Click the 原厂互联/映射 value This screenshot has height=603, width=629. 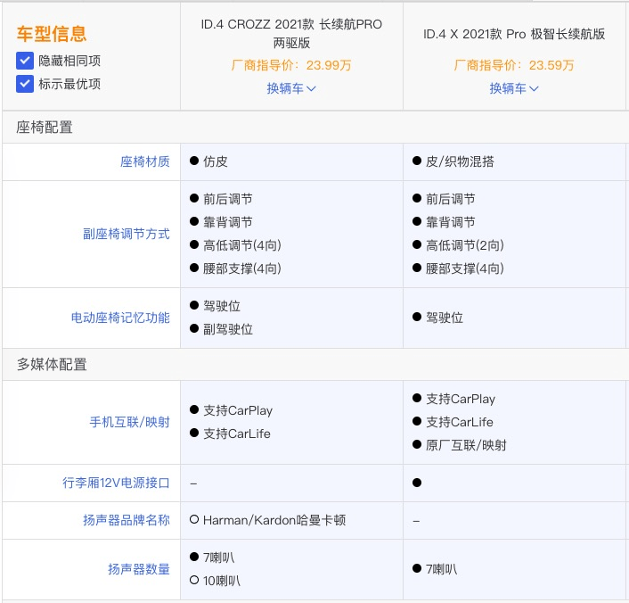point(466,445)
